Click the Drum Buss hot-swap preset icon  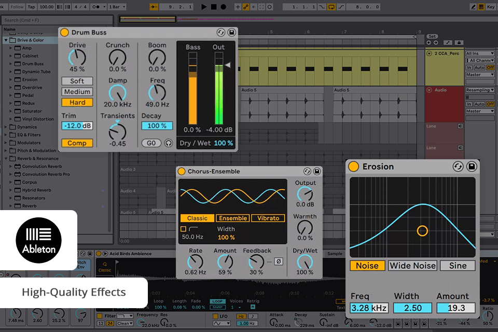221,32
